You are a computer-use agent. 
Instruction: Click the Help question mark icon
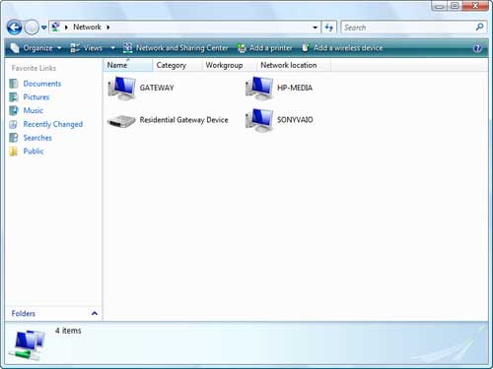coord(477,48)
